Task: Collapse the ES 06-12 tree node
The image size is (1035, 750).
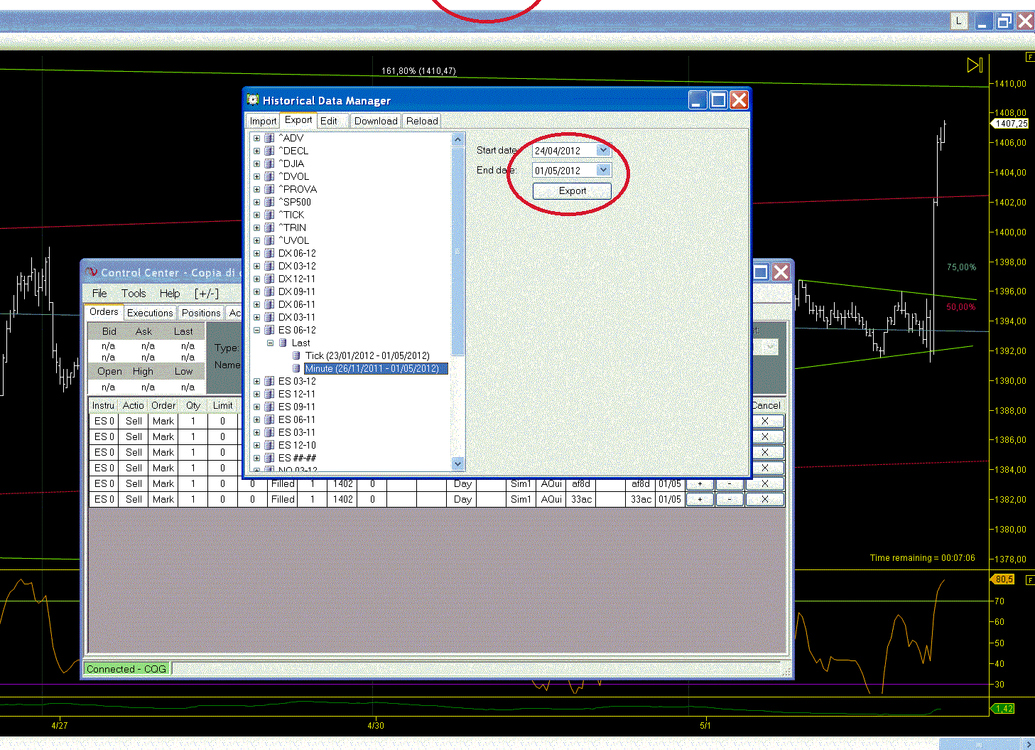Action: (x=257, y=330)
